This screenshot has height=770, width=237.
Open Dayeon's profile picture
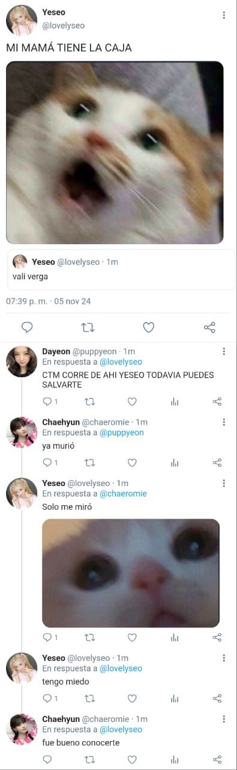pos(22,362)
